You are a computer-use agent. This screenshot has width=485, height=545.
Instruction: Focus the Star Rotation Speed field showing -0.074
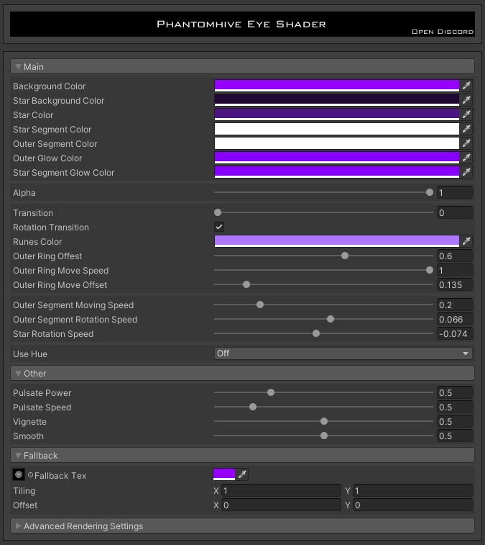point(455,333)
